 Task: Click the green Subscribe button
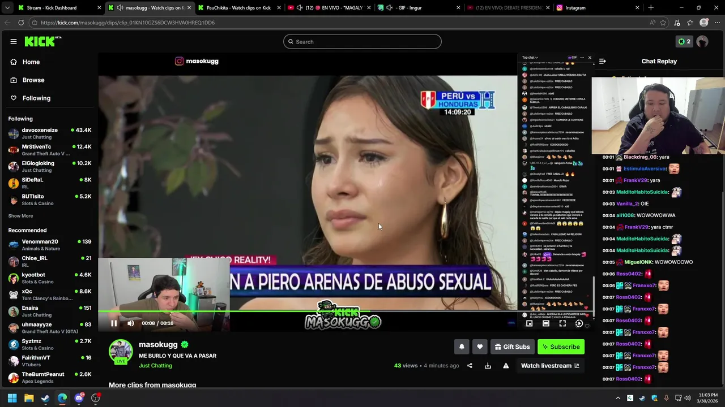coord(561,347)
